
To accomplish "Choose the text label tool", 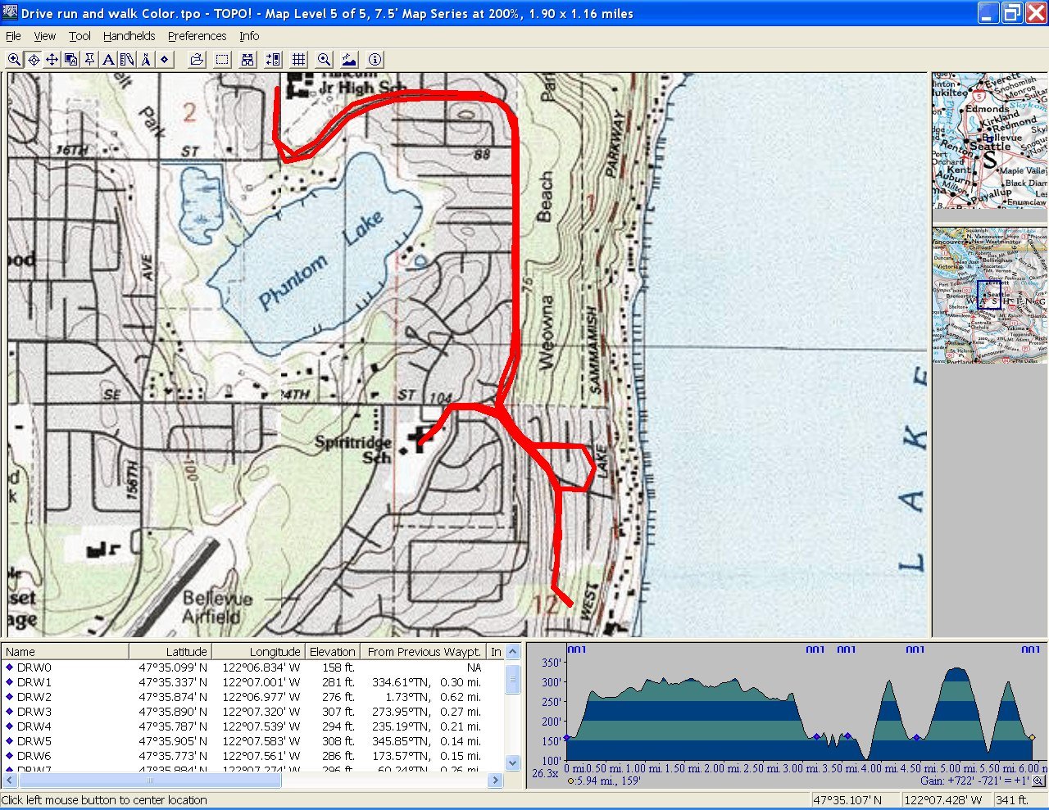I will [x=108, y=59].
